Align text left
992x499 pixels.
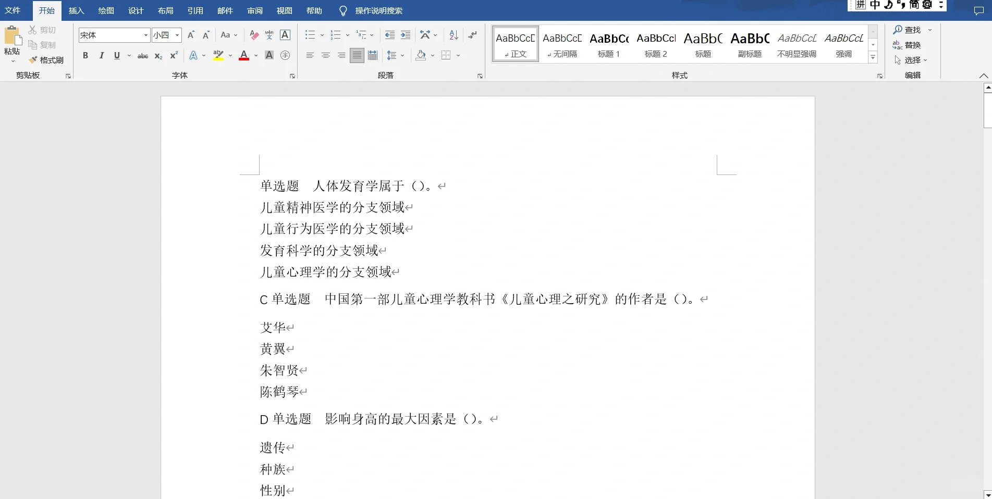pos(310,55)
